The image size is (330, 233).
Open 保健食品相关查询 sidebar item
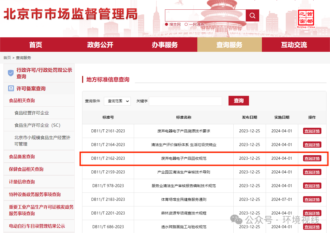tap(26, 169)
